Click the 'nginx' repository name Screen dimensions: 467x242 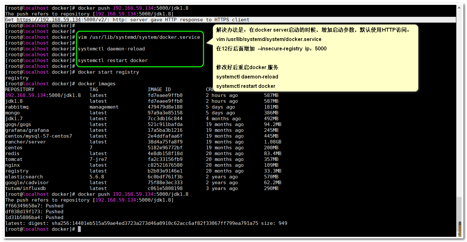tap(13, 165)
